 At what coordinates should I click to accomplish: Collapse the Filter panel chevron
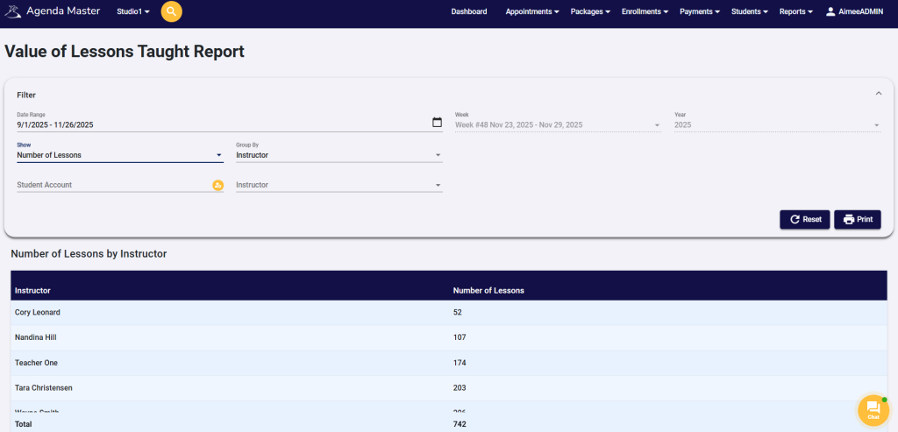click(x=878, y=93)
